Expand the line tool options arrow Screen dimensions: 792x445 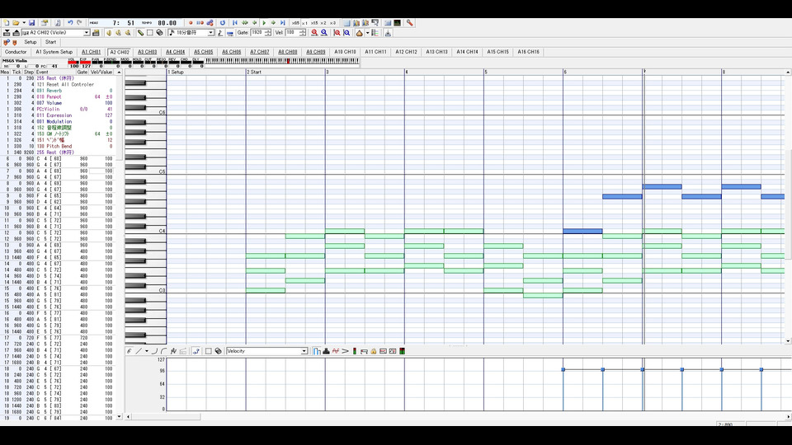(x=147, y=351)
